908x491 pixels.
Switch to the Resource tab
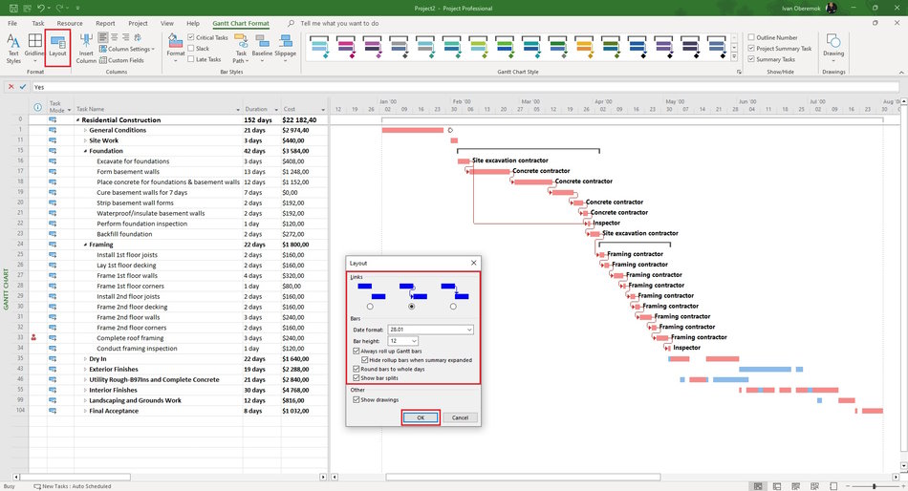70,23
